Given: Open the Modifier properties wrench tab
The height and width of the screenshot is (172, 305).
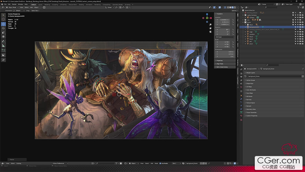Looking at the screenshot, I should [241, 99].
